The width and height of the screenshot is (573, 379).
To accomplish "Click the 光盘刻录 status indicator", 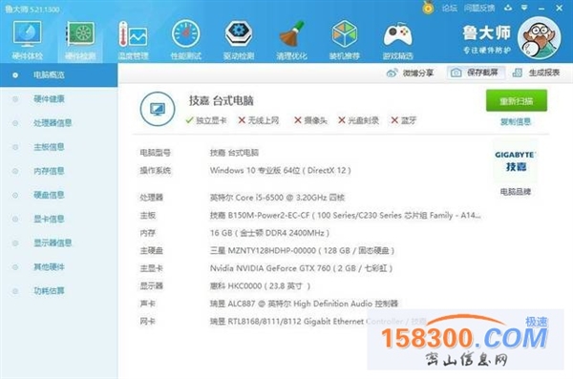I will point(358,120).
